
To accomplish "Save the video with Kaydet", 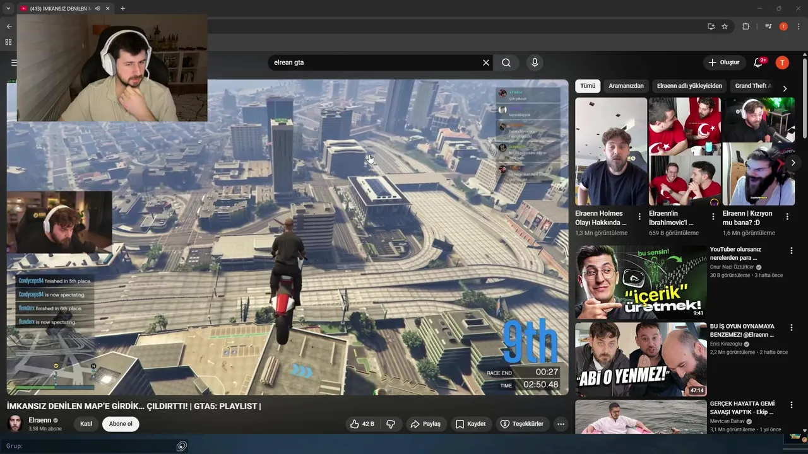I will point(471,424).
